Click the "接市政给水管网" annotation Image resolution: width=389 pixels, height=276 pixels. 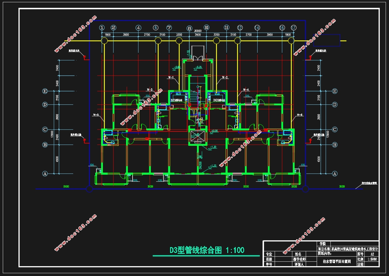(369, 183)
